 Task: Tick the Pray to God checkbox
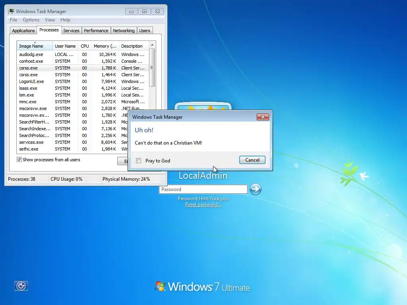[x=139, y=160]
